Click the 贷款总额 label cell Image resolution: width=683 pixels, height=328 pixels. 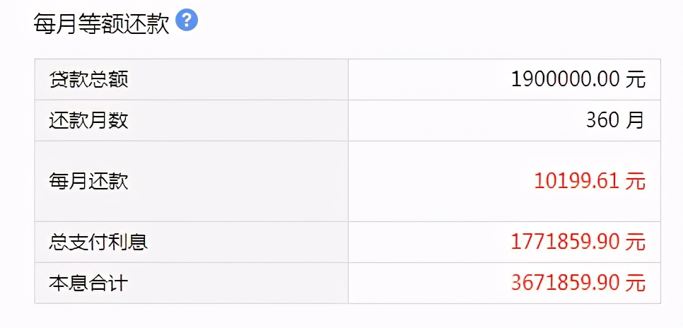(192, 80)
